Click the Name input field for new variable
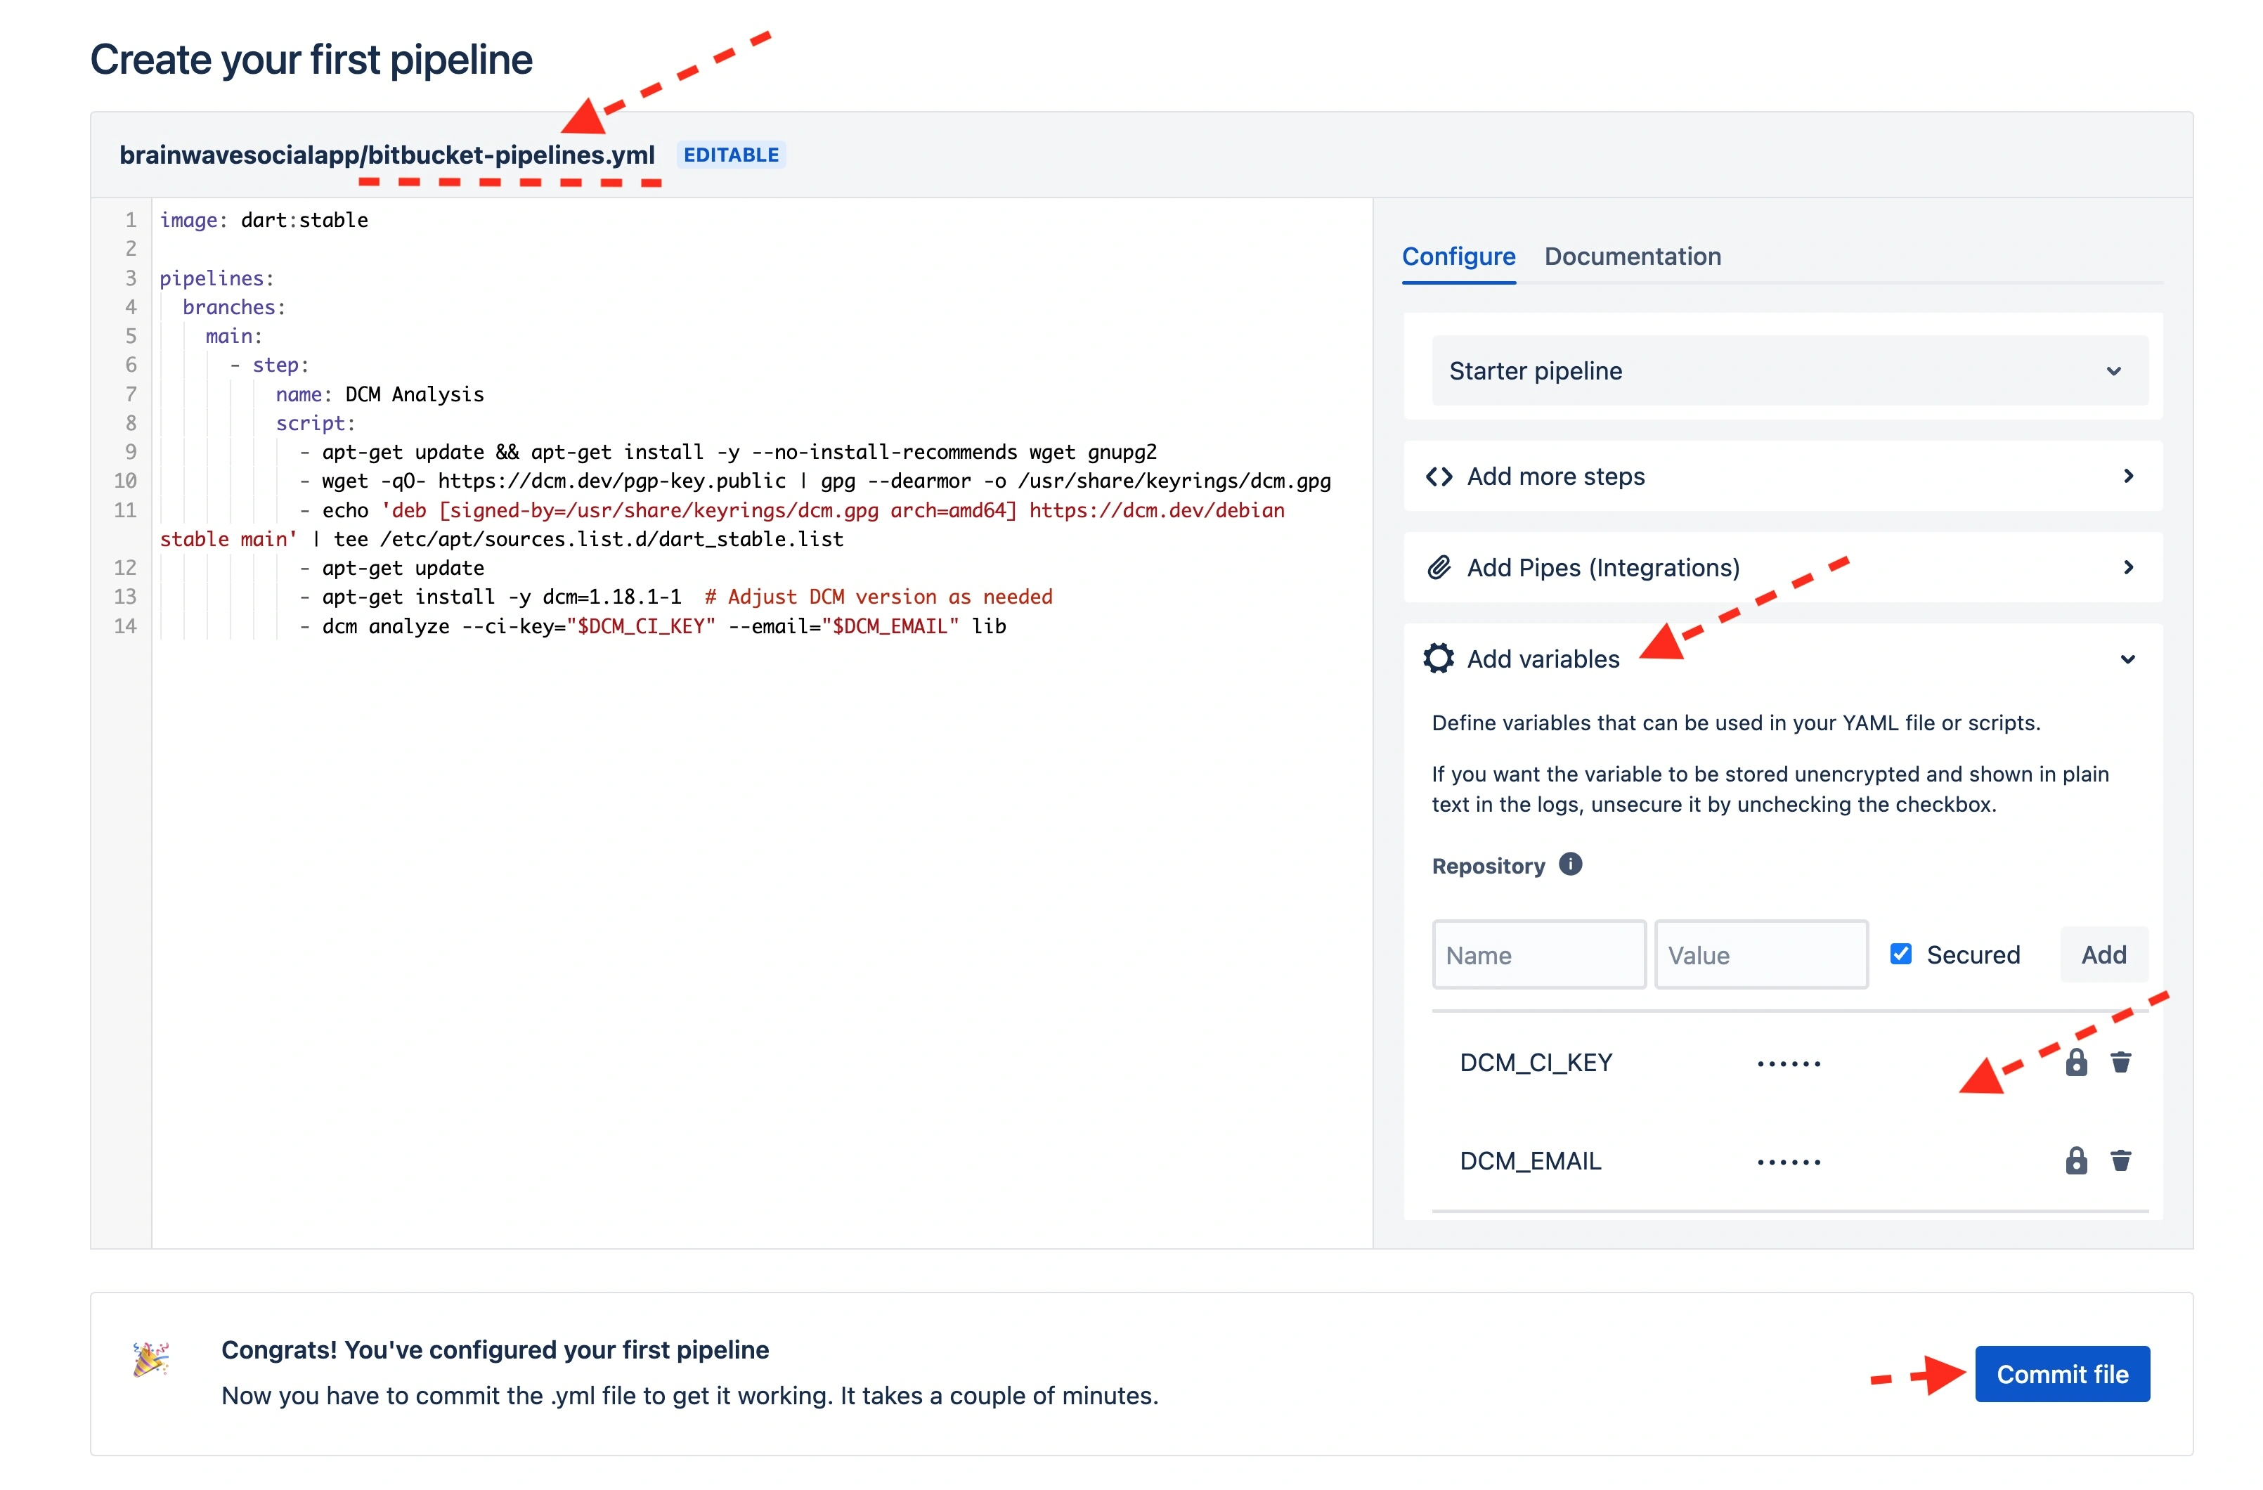The image size is (2263, 1490). 1538,954
